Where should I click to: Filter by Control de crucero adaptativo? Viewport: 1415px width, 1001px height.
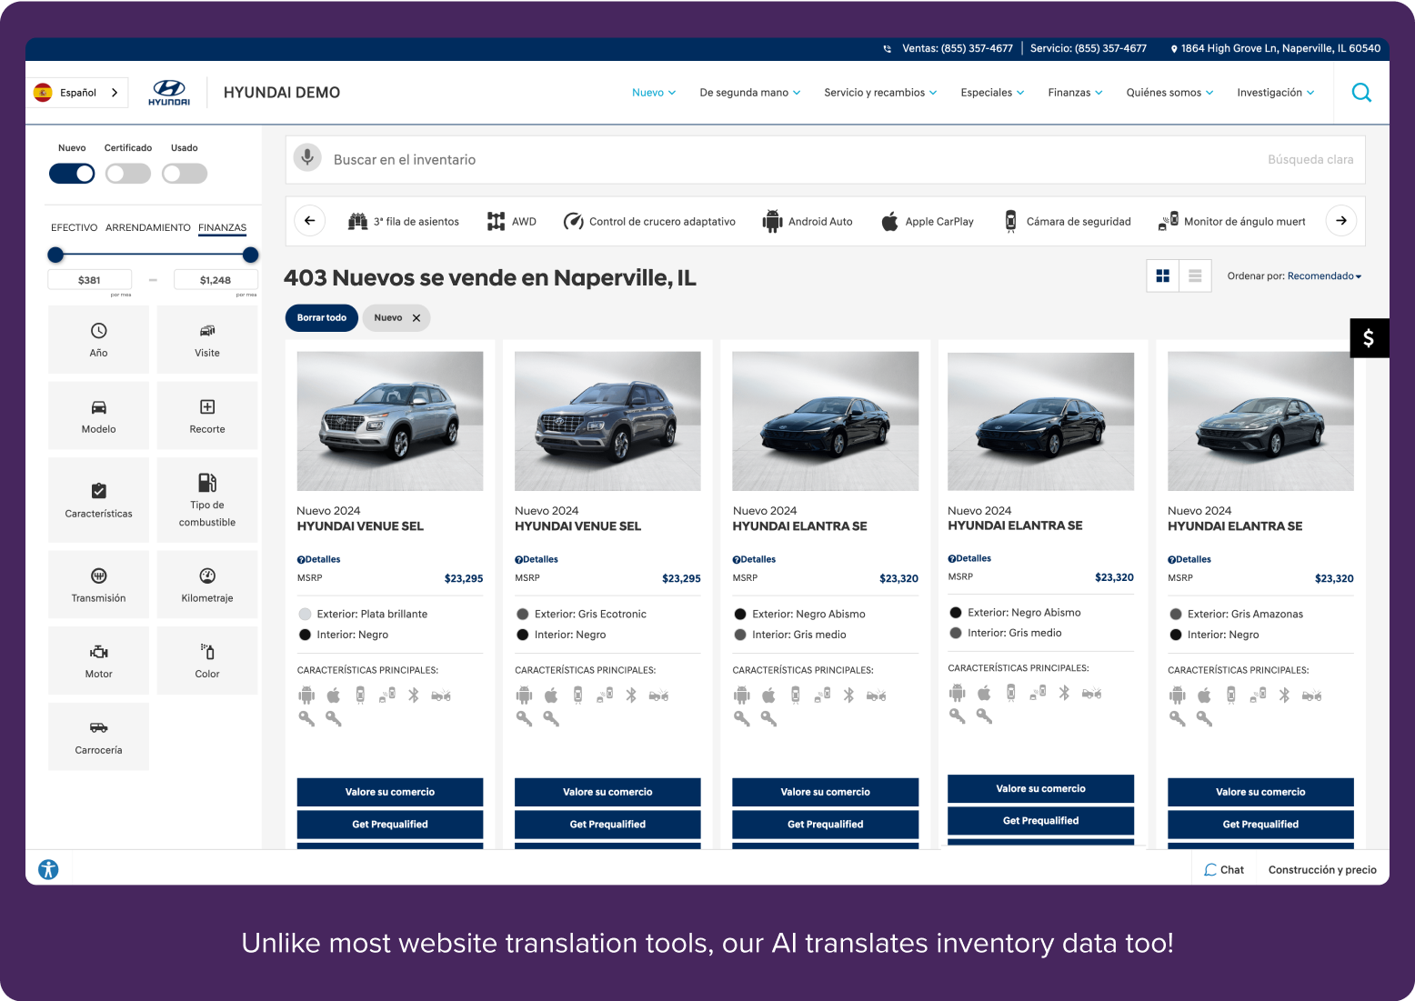click(649, 221)
